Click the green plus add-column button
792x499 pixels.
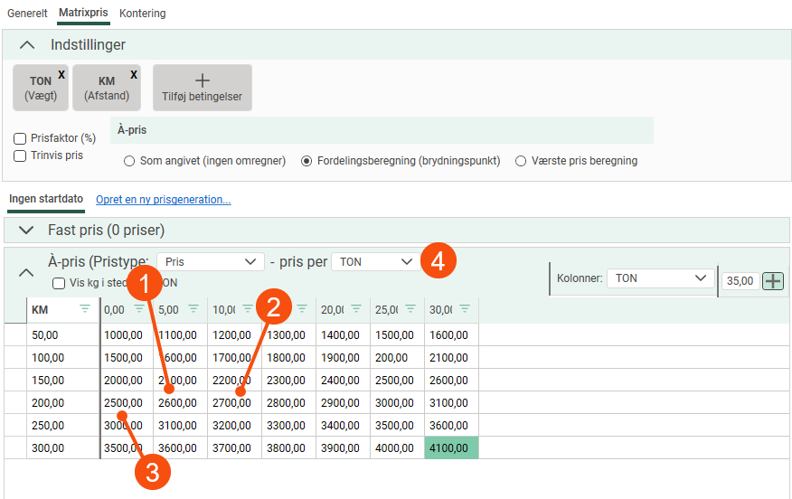pos(773,281)
